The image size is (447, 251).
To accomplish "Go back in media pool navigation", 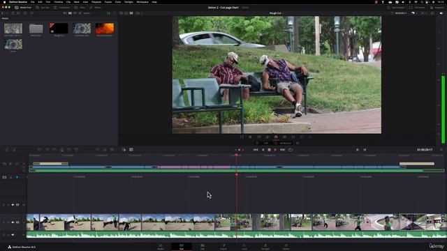I will [x=2, y=13].
